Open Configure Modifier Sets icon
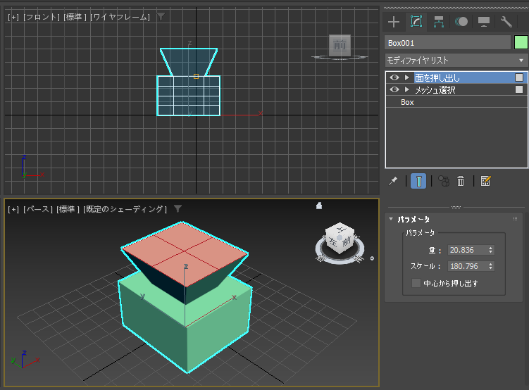529x390 pixels. click(485, 181)
